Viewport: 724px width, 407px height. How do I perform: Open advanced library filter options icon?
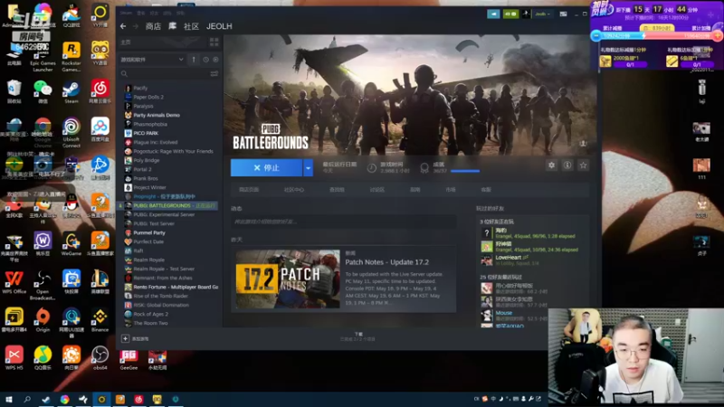coord(214,73)
